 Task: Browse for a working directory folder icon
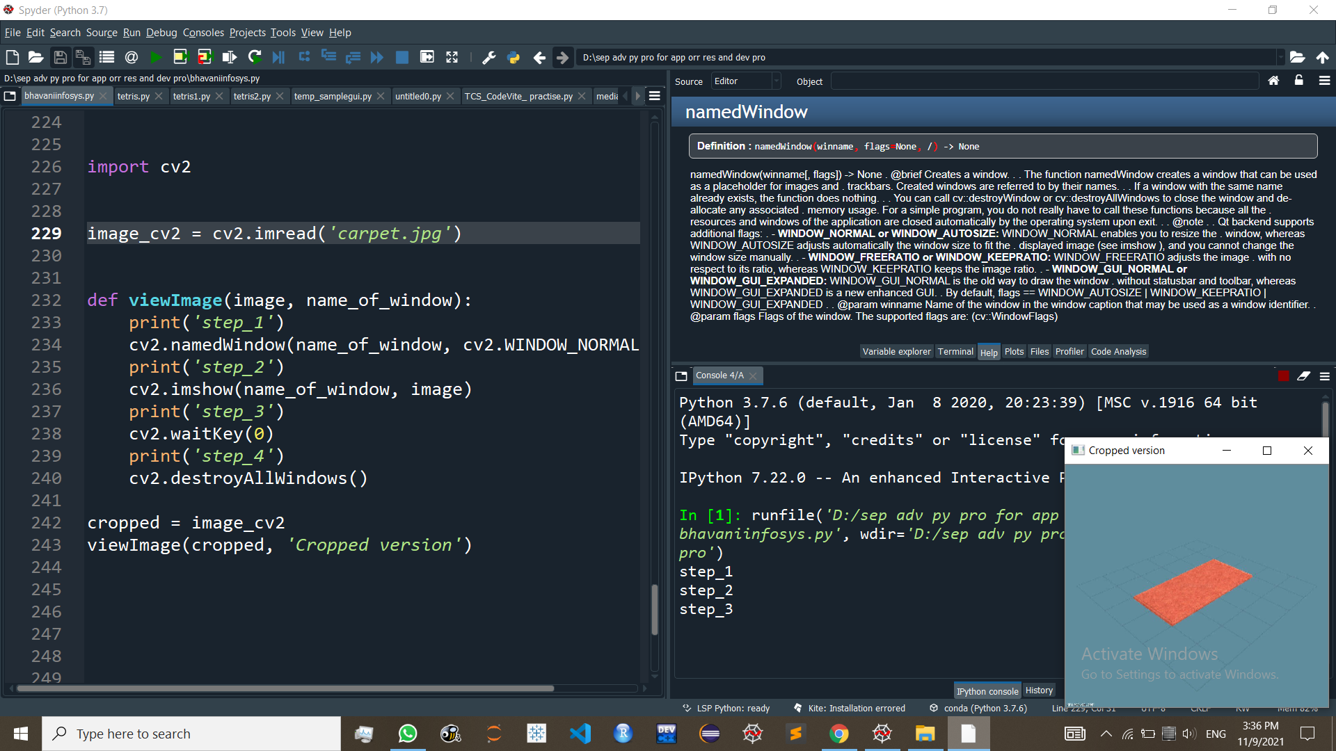coord(1297,57)
